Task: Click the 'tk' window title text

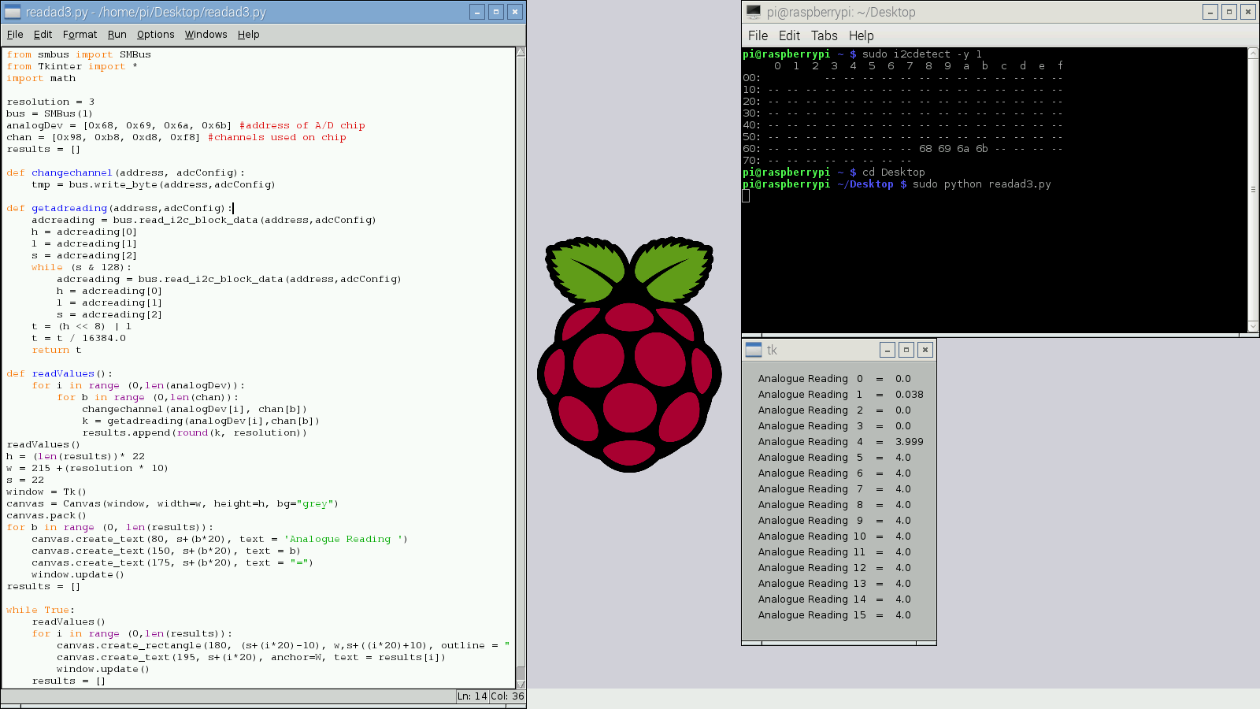Action: 772,350
